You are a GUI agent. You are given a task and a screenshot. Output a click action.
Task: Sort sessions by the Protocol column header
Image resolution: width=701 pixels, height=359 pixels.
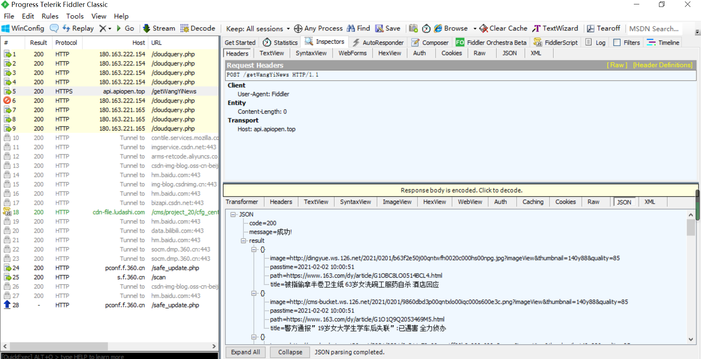[x=66, y=43]
